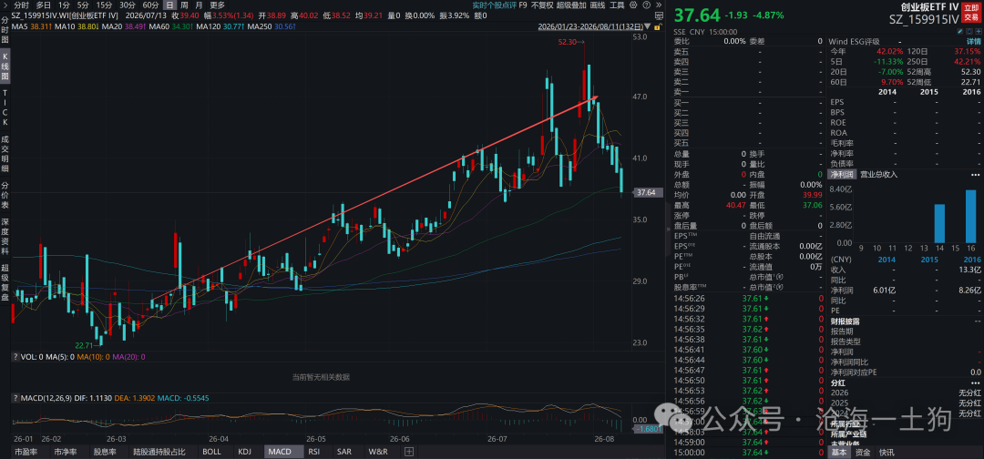
Task: Expand toolbar with double-arrow icon
Action: click(x=659, y=5)
